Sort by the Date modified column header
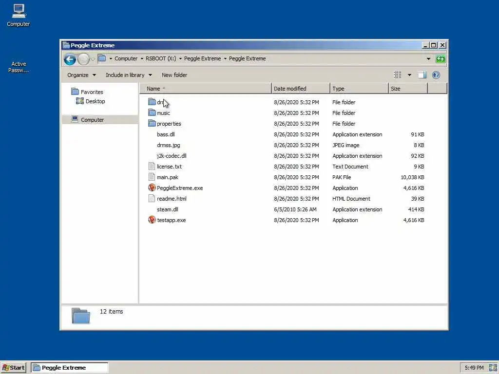Viewport: 499px width, 374px height. (x=301, y=89)
